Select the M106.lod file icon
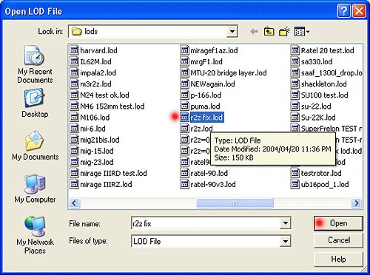The image size is (370, 275). 74,118
